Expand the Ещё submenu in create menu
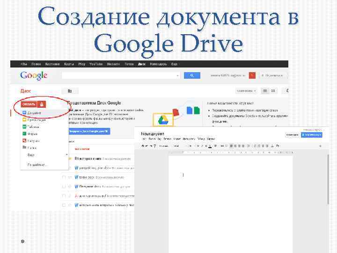 [44, 155]
